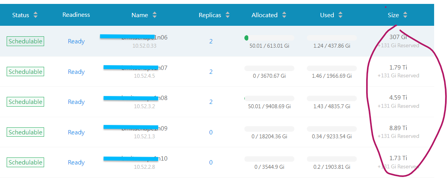Viewport: 447px width, 184px height.
Task: Click size value 4.59 Ti
Action: click(398, 98)
